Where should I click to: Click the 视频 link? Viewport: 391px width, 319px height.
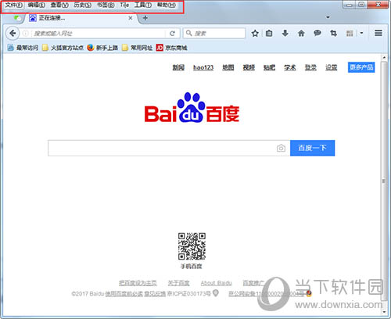tap(249, 67)
